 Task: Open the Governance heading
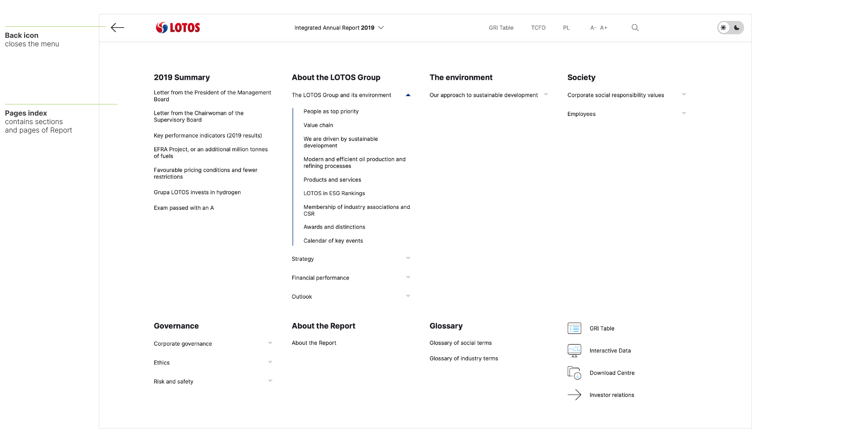tap(176, 326)
